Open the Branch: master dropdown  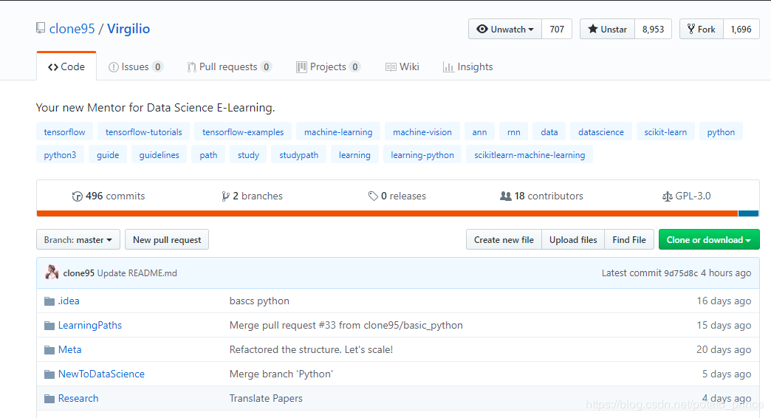[78, 239]
